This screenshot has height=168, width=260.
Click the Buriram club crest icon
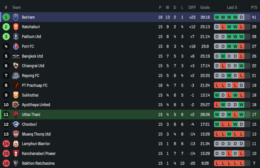pyautogui.click(x=16, y=17)
